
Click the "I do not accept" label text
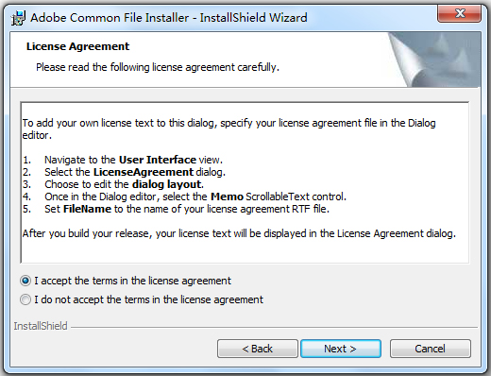coord(148,299)
